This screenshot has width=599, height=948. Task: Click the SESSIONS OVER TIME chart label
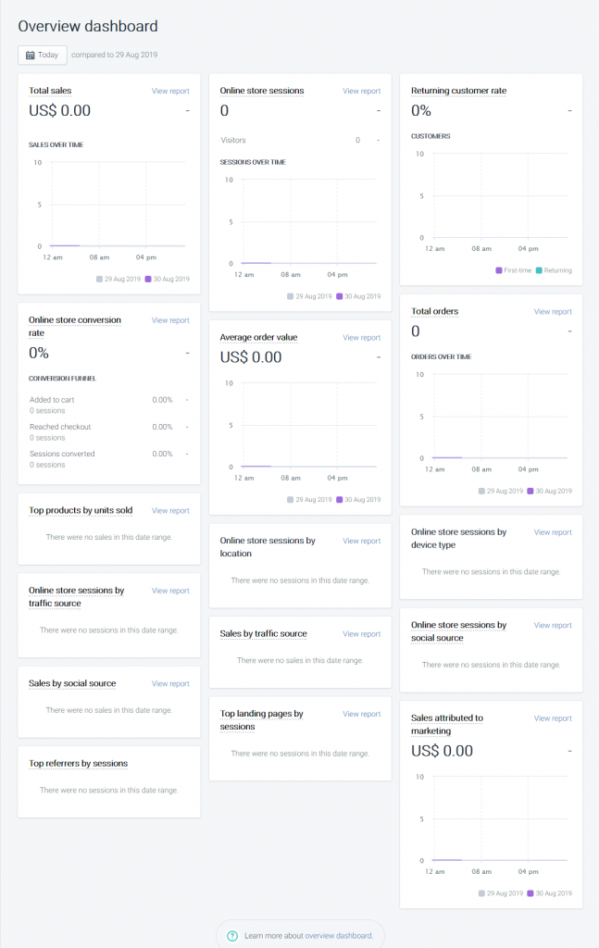253,163
